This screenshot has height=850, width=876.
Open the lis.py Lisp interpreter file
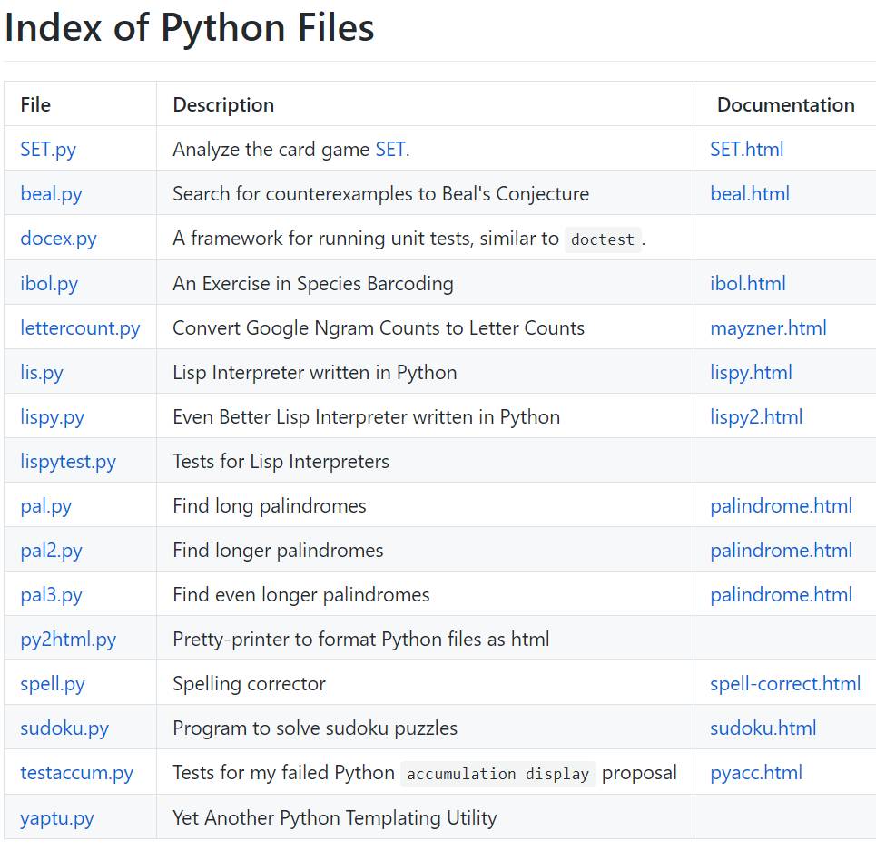pos(42,372)
